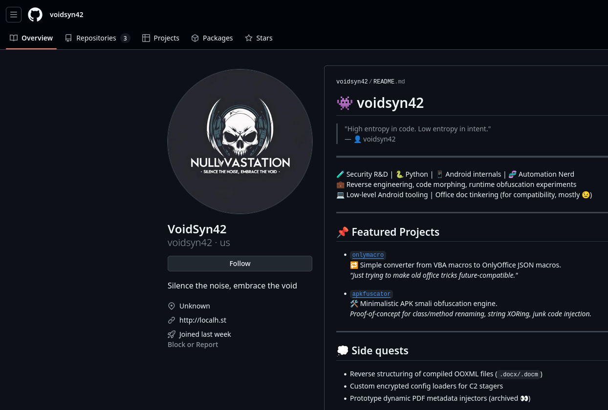
Task: Click the location pin icon
Action: point(172,306)
